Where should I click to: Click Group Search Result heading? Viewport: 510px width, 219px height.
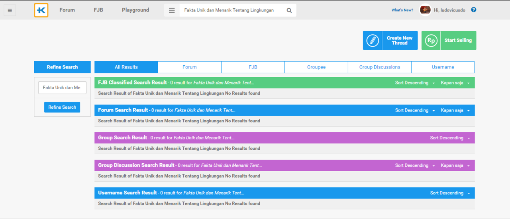123,137
